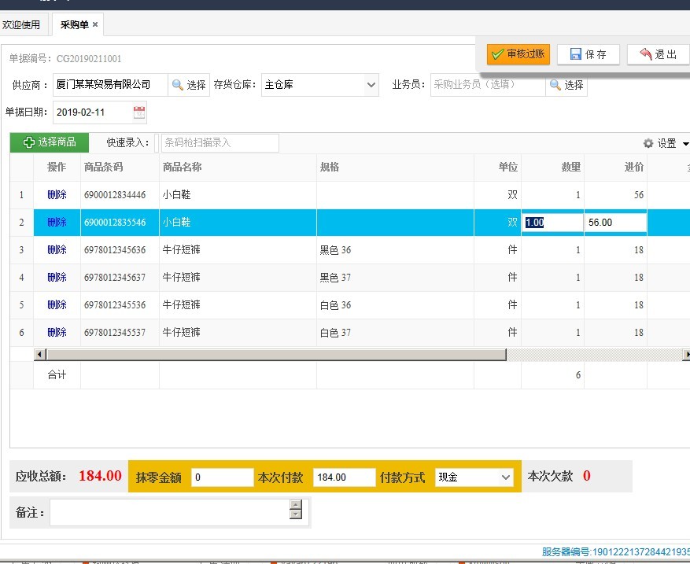
Task: Click the 抹零金额 input field
Action: click(x=222, y=477)
